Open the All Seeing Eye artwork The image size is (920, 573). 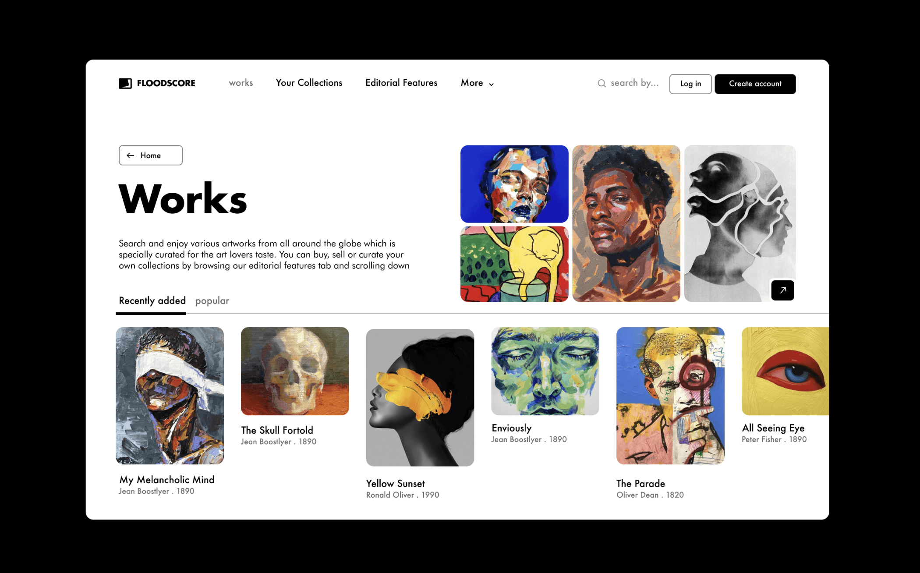click(x=785, y=371)
